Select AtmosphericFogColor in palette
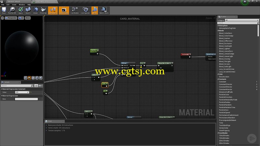Image resolution: width=260 pixels, height=146 pixels. tap(227, 28)
